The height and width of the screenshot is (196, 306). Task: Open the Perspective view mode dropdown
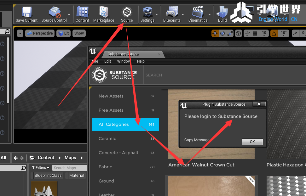[40, 33]
